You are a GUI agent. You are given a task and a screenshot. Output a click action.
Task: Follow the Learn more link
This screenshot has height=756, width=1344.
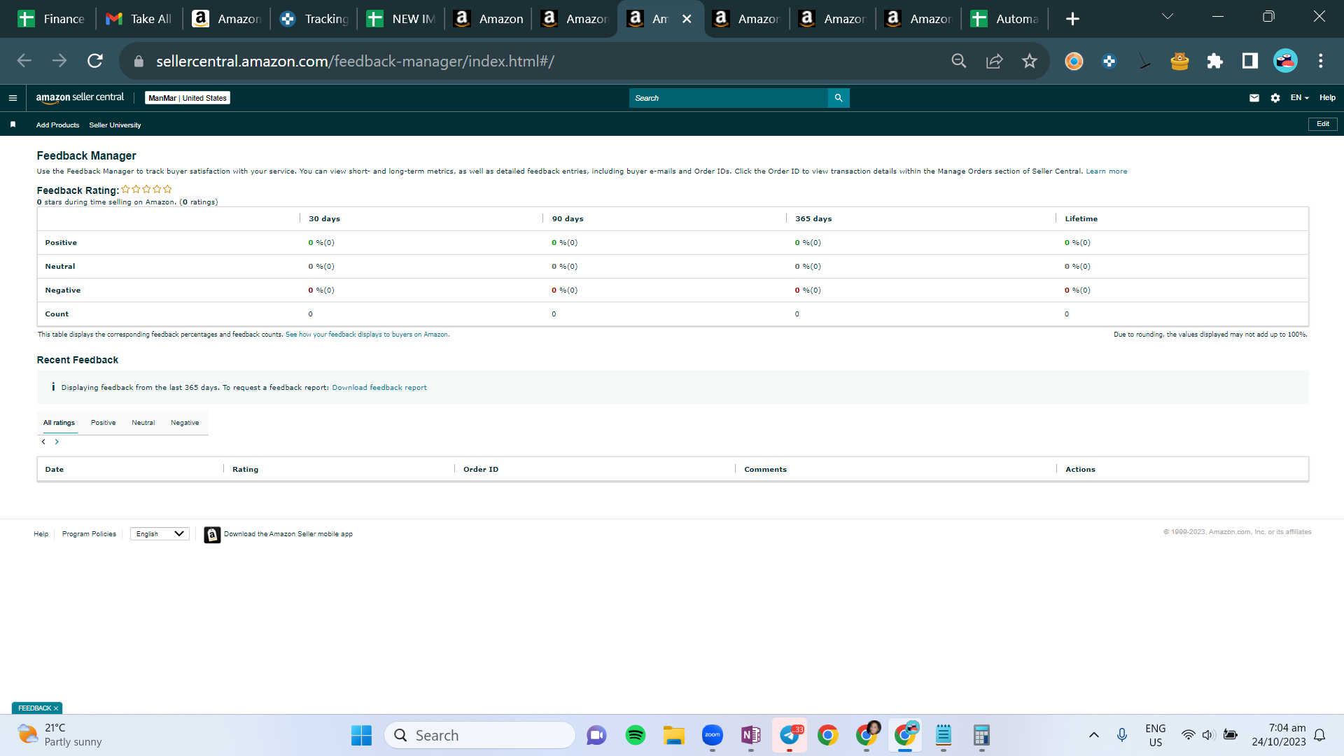point(1106,171)
